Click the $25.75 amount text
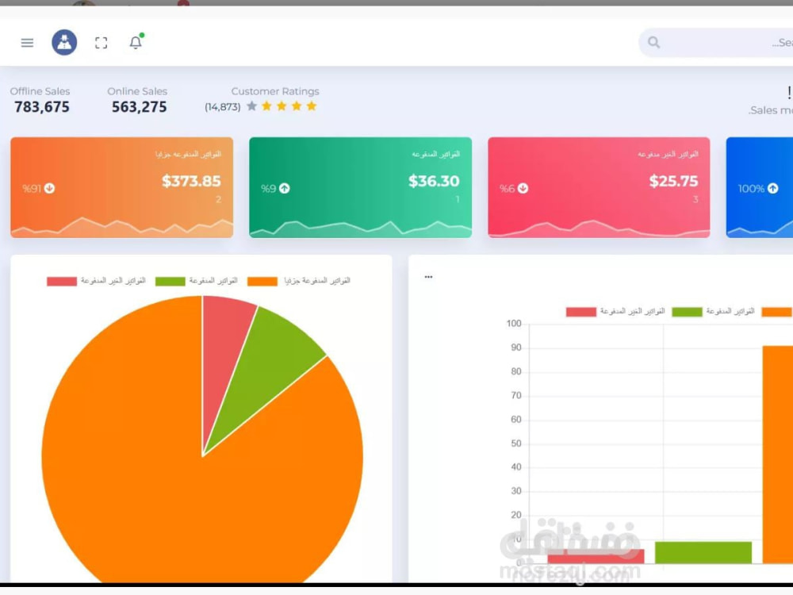The image size is (793, 595). point(673,181)
